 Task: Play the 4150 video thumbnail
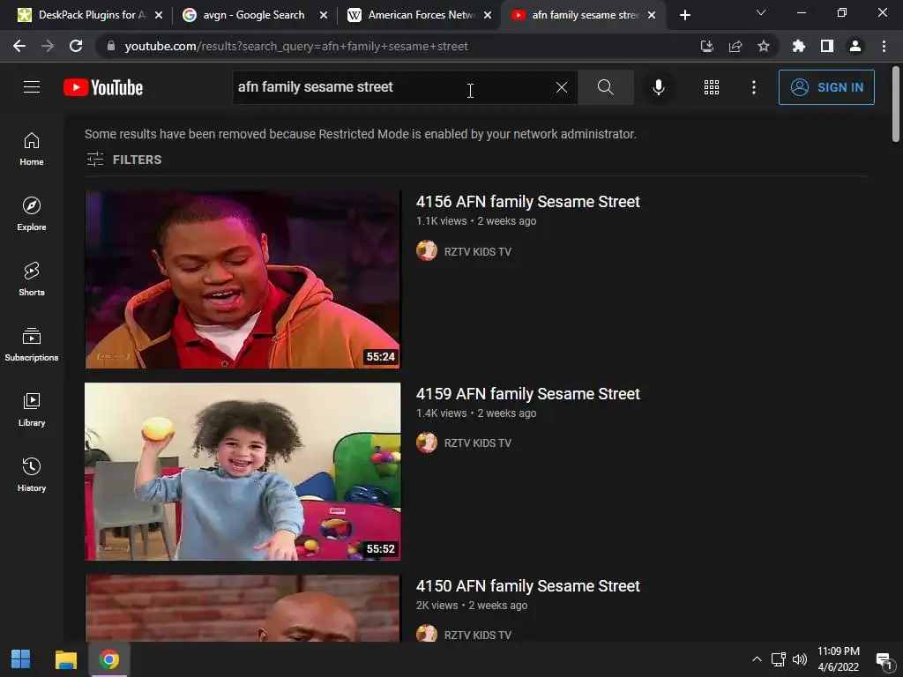click(243, 608)
